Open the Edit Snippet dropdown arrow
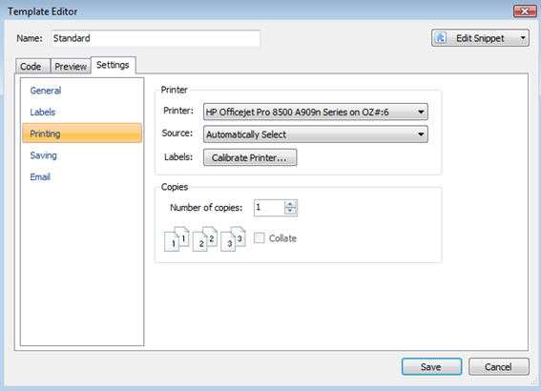The width and height of the screenshot is (541, 391). (x=523, y=37)
